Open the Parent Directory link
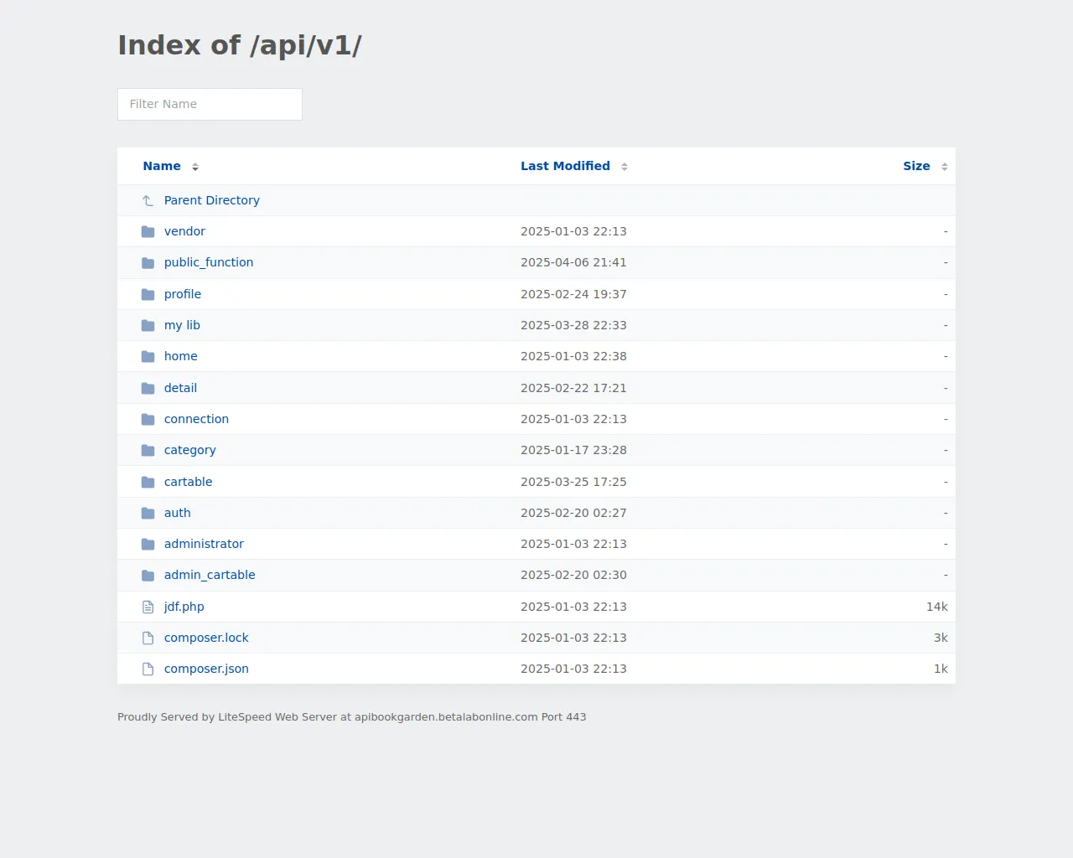 (x=211, y=200)
